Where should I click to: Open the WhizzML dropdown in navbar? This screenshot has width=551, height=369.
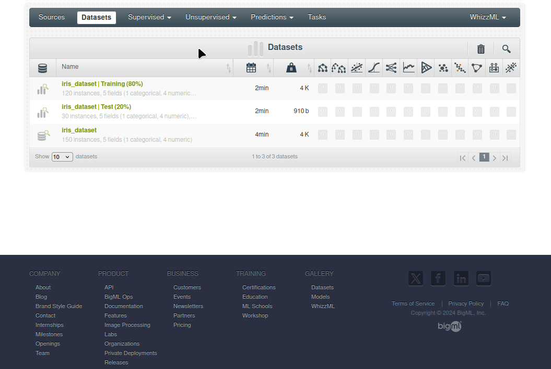click(x=488, y=17)
